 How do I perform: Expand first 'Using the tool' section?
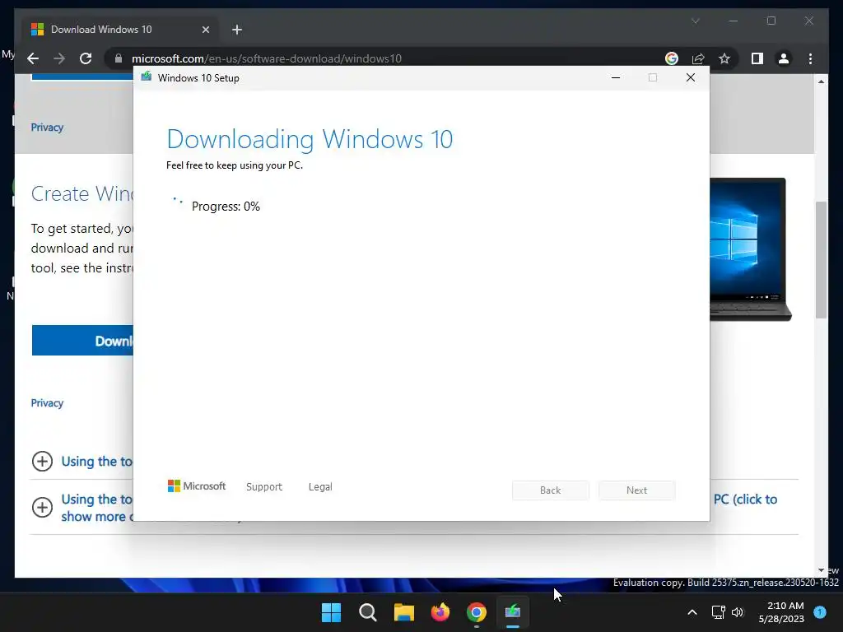(x=43, y=461)
